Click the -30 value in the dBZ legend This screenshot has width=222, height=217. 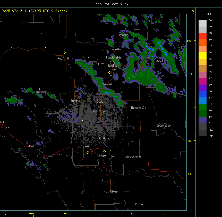pyautogui.click(x=211, y=136)
